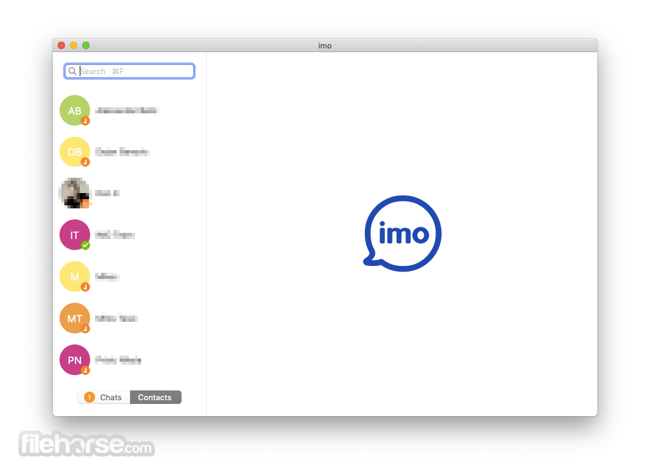
Task: Select the blurred name next to MT
Action: point(117,318)
